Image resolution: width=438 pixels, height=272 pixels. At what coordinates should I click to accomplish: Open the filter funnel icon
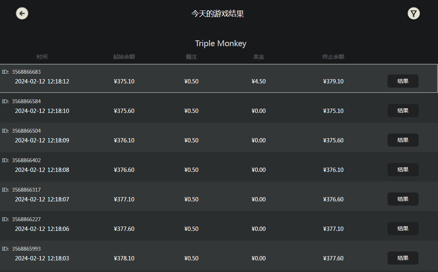point(414,14)
